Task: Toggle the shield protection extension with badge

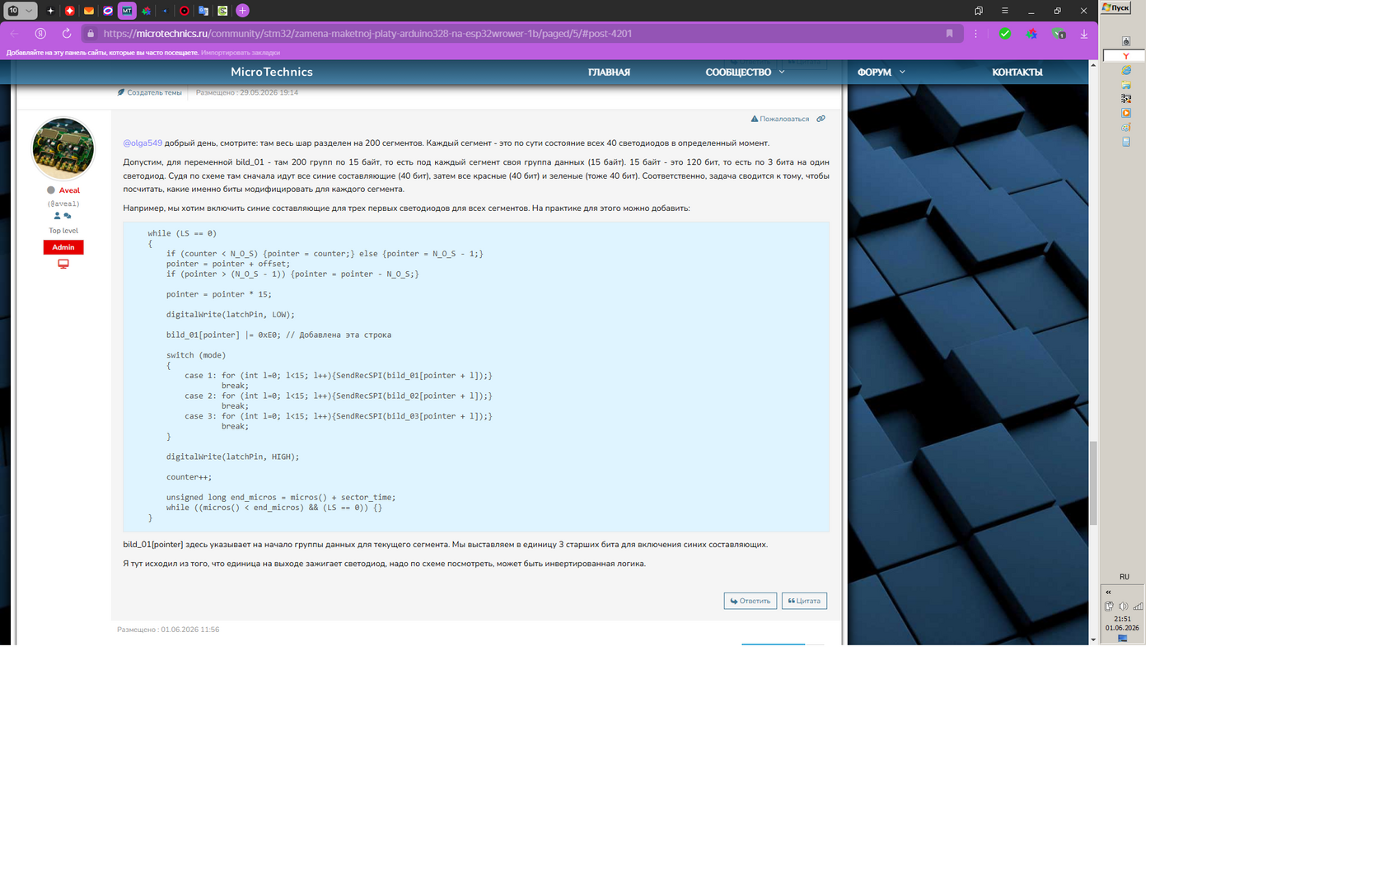Action: (x=1059, y=34)
